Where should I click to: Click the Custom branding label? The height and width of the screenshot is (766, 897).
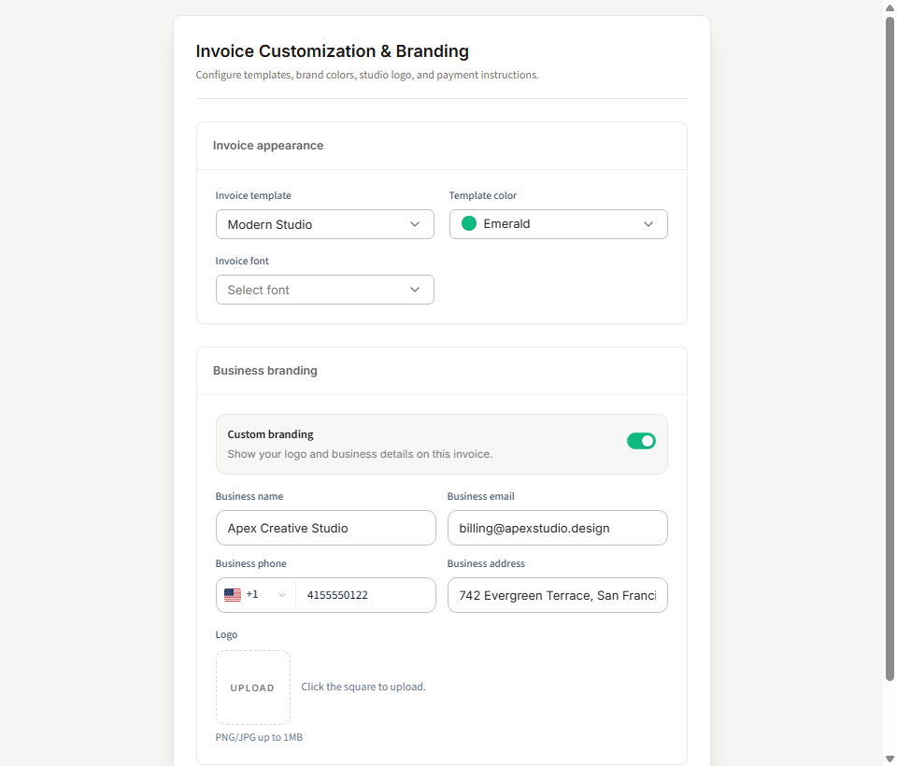click(x=271, y=434)
